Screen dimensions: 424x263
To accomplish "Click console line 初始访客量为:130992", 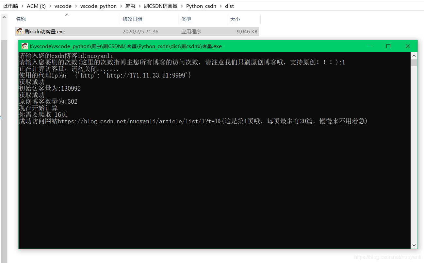I will [50, 89].
